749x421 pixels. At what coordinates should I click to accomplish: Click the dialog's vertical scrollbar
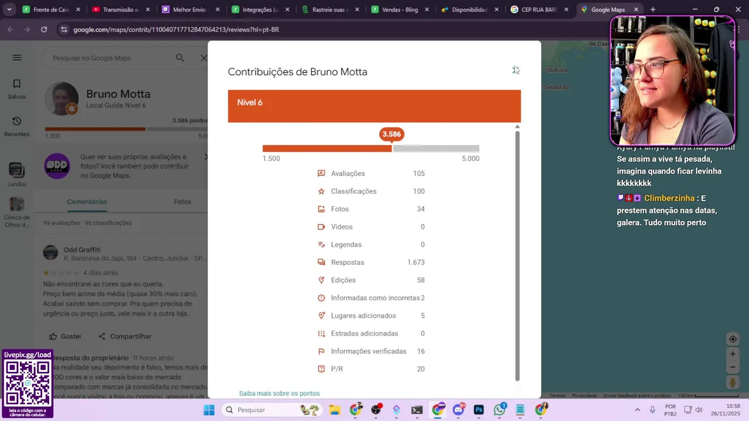tap(517, 256)
